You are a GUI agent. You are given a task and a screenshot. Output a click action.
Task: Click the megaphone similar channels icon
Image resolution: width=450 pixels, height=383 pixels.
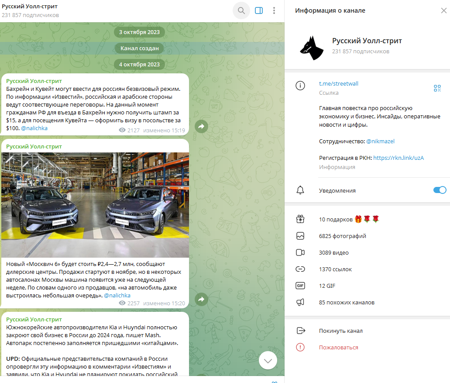300,302
